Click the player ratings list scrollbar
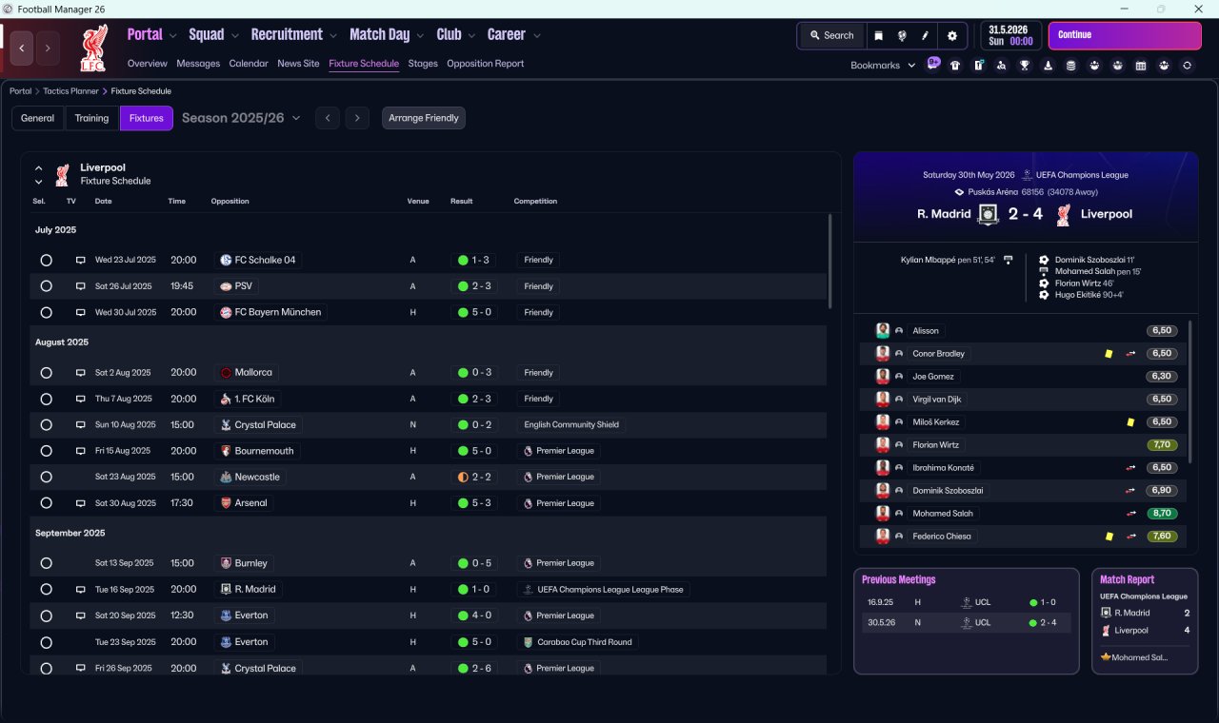 pos(1190,392)
